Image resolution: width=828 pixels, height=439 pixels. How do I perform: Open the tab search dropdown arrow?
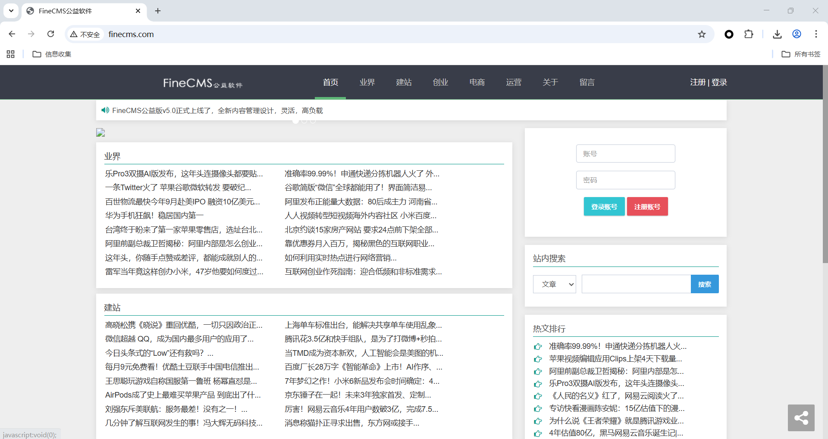(11, 11)
